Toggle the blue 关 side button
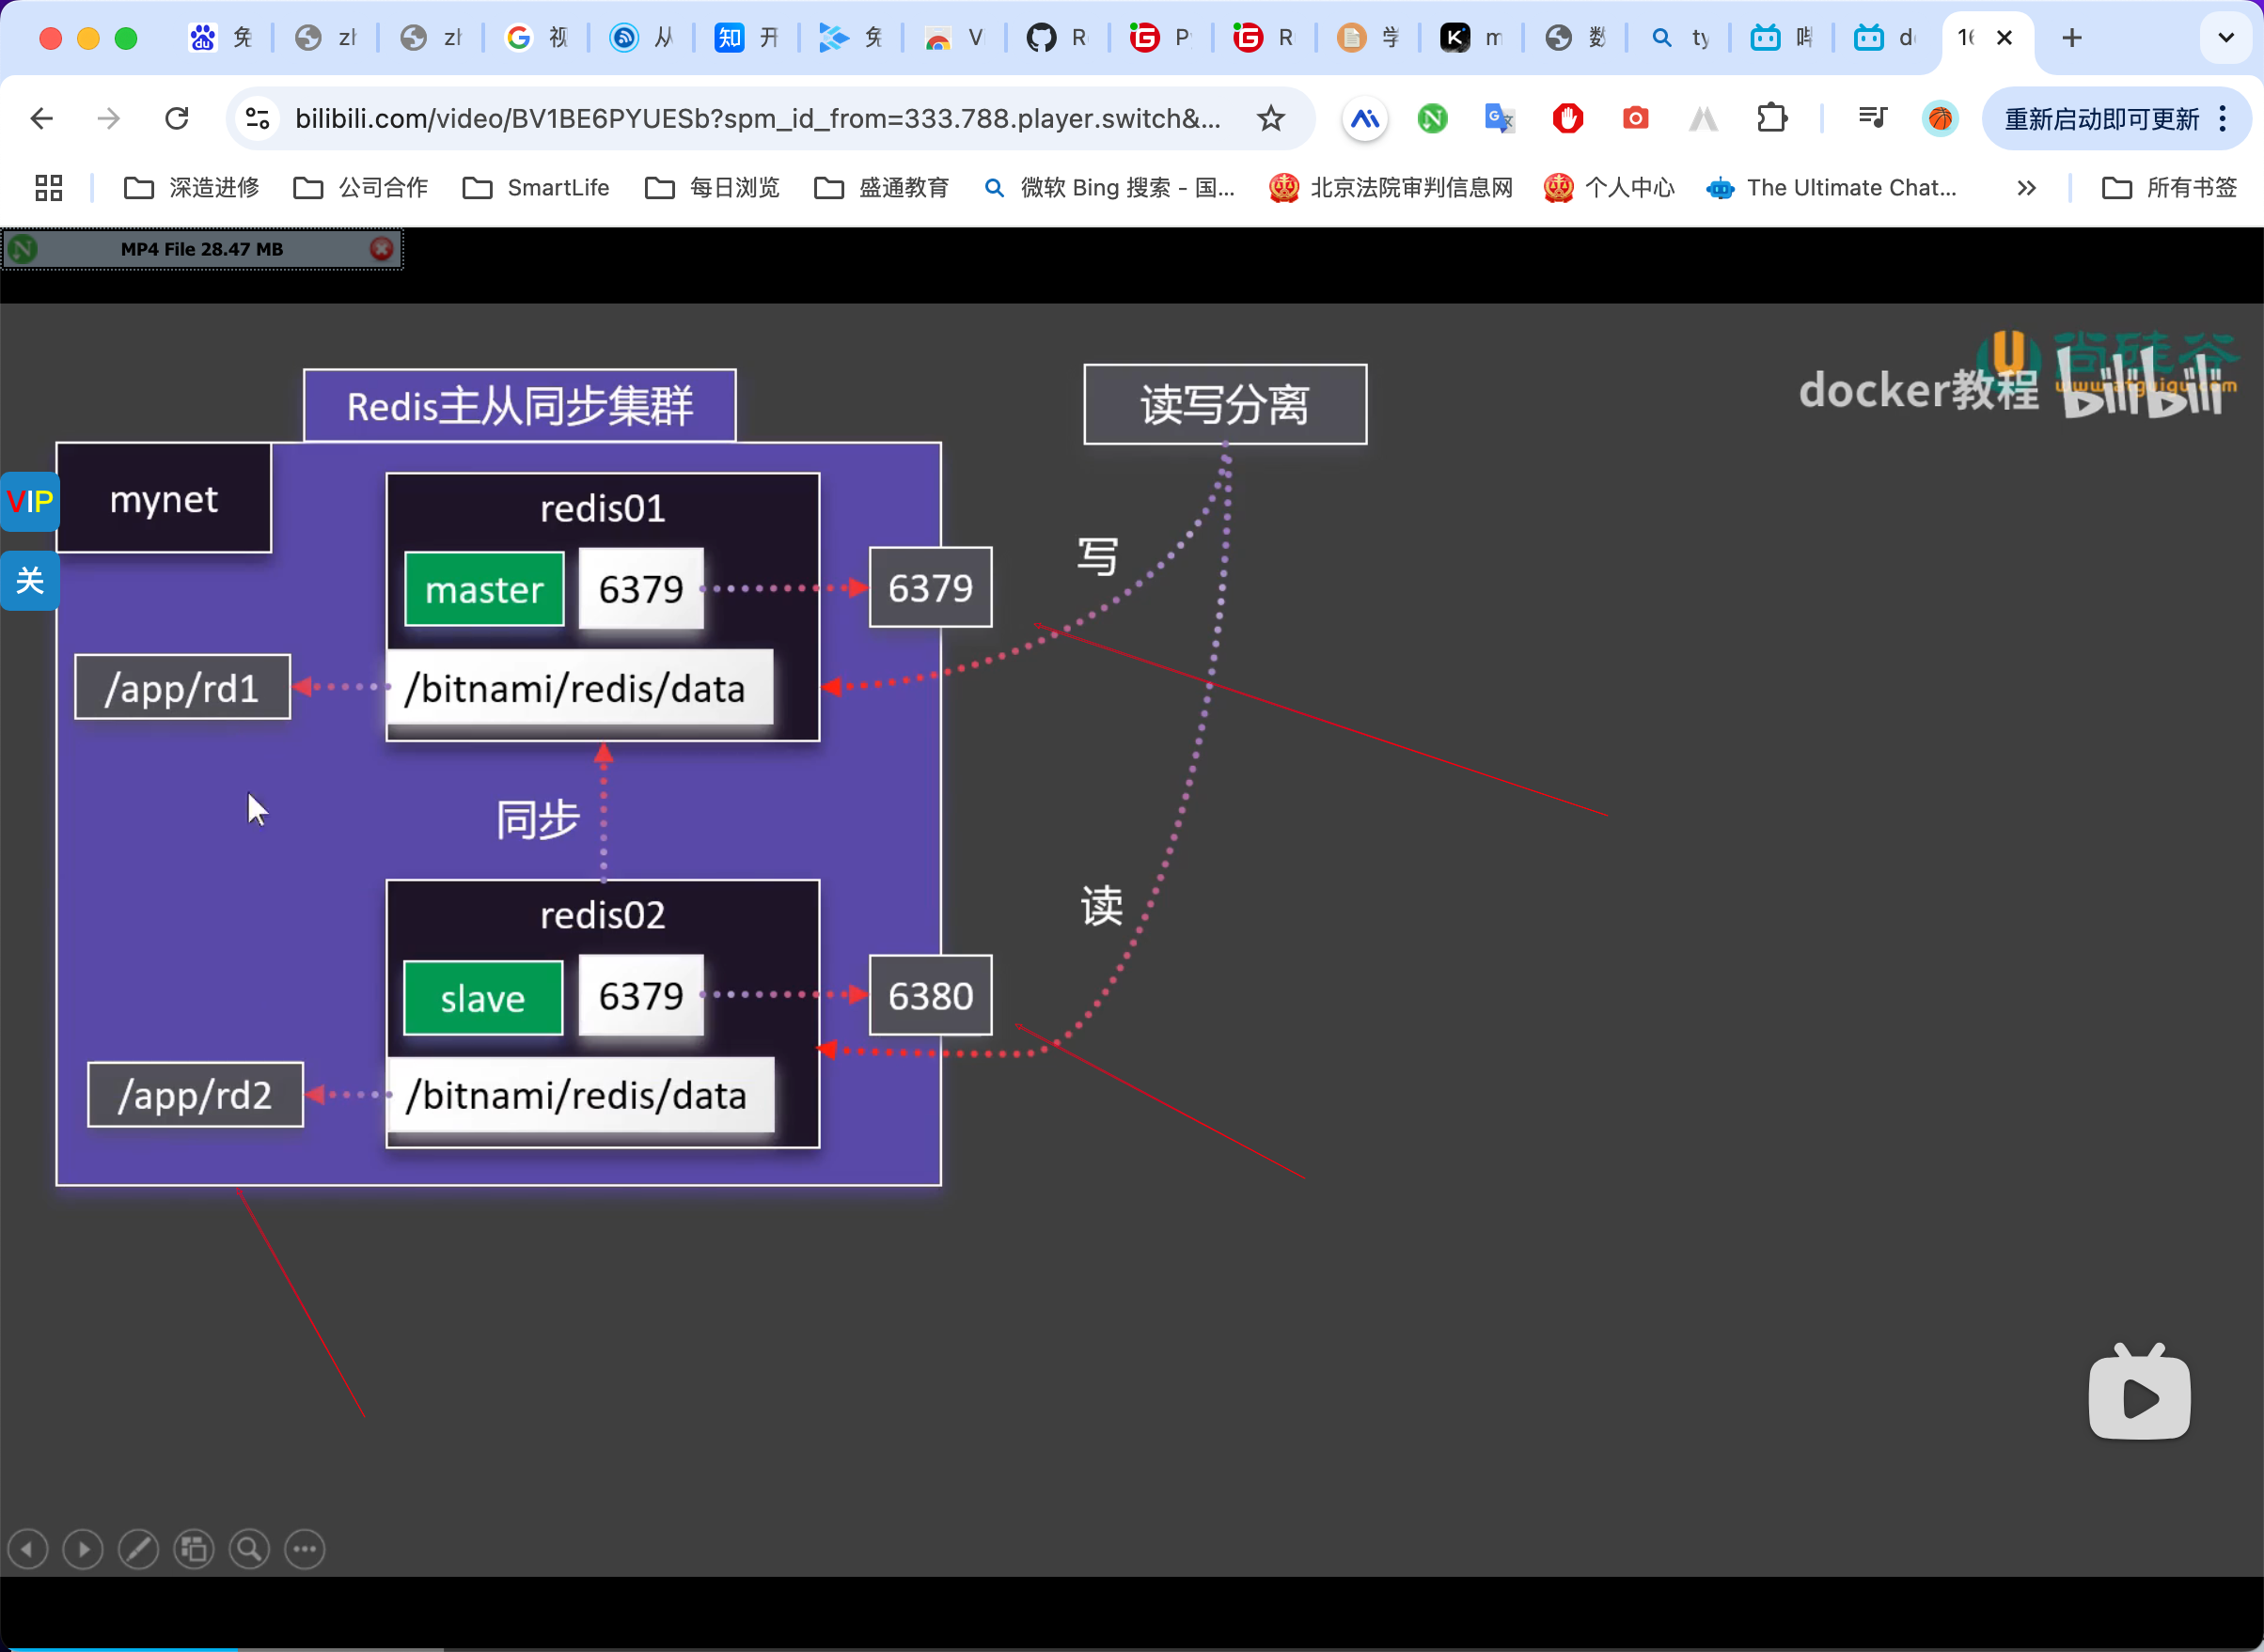 (30, 581)
